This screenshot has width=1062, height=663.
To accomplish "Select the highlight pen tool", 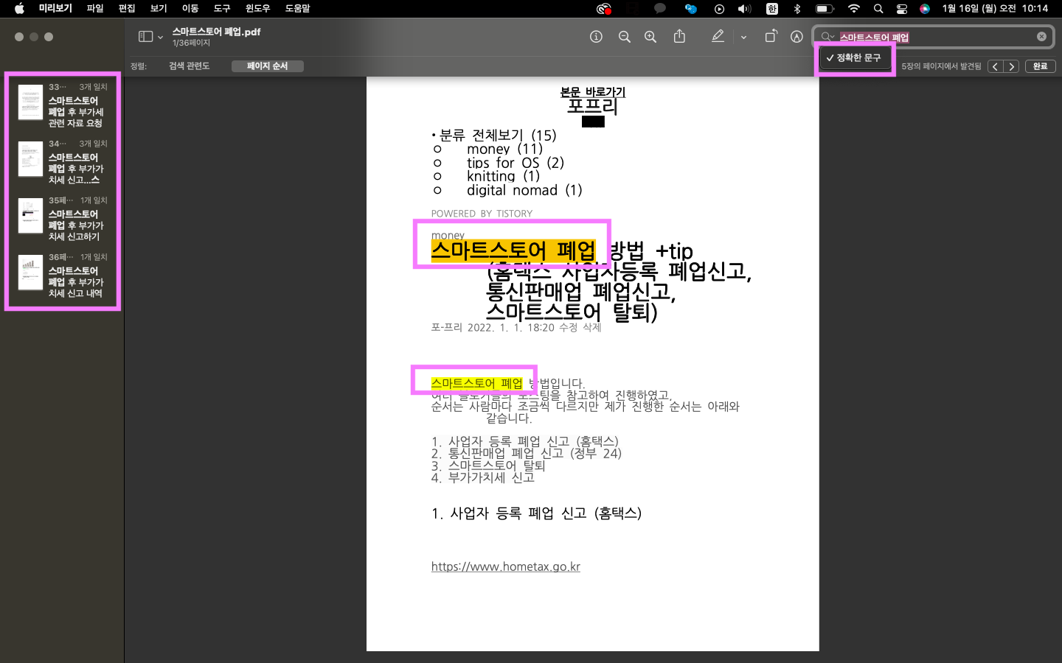I will 718,36.
